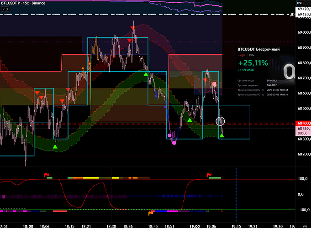Click the white dashed line handle at 69 120
This screenshot has height=228, width=311.
coord(292,15)
